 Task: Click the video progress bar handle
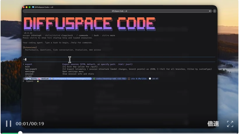click(20, 133)
